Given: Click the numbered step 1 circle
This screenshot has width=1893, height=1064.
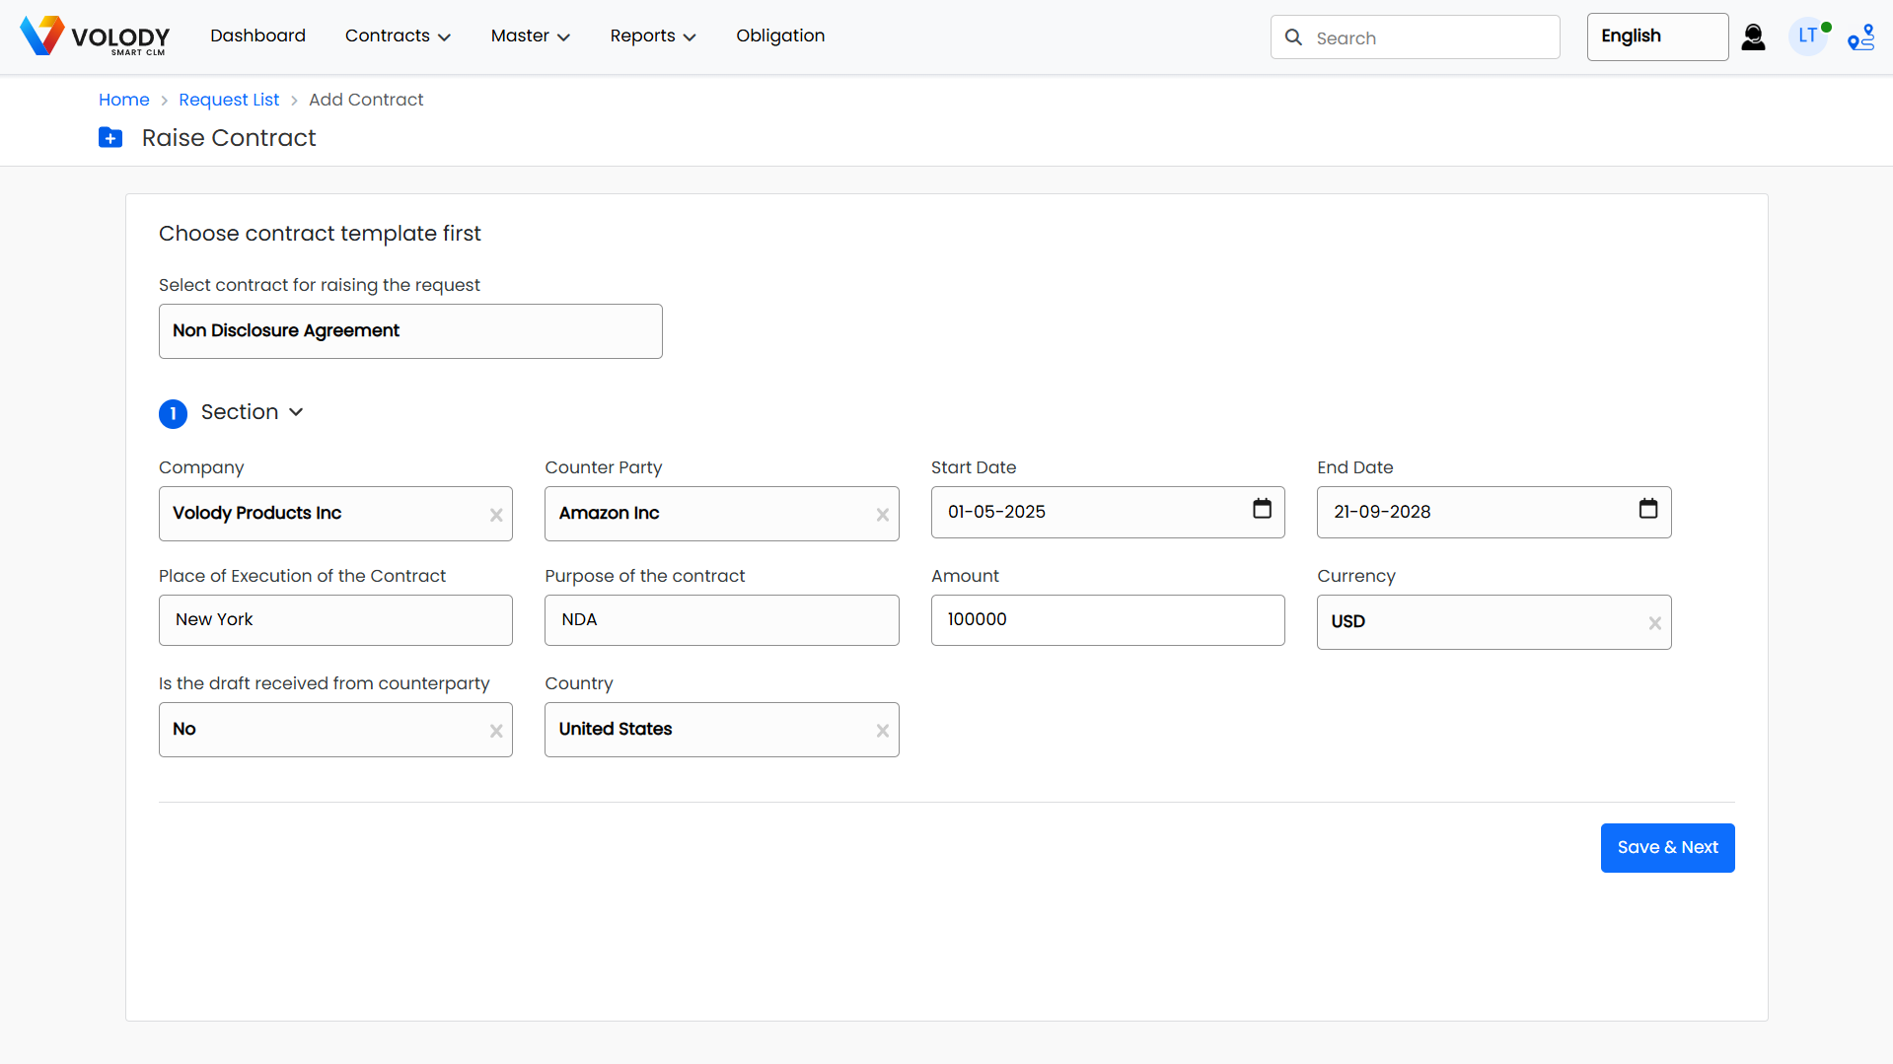Looking at the screenshot, I should pos(173,413).
